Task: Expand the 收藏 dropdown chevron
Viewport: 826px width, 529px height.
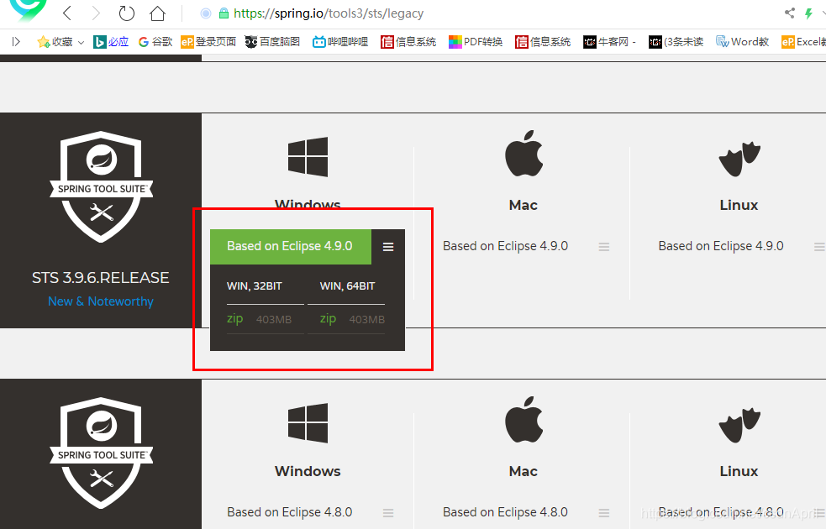Action: coord(82,42)
